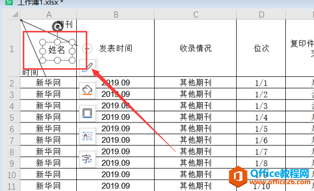Click 其他期刊 in row 4
The height and width of the screenshot is (191, 314).
click(x=195, y=106)
